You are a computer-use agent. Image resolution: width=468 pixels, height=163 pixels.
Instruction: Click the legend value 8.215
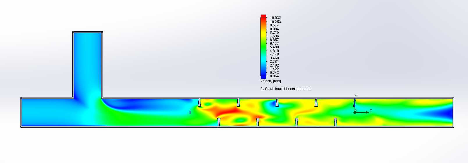[x=274, y=33]
